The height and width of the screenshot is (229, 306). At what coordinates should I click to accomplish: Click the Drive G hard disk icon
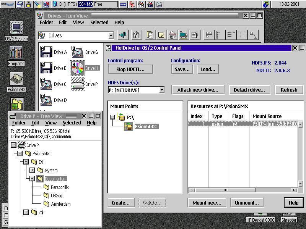click(78, 52)
